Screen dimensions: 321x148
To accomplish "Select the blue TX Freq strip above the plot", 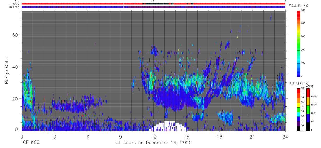I will [153, 7].
